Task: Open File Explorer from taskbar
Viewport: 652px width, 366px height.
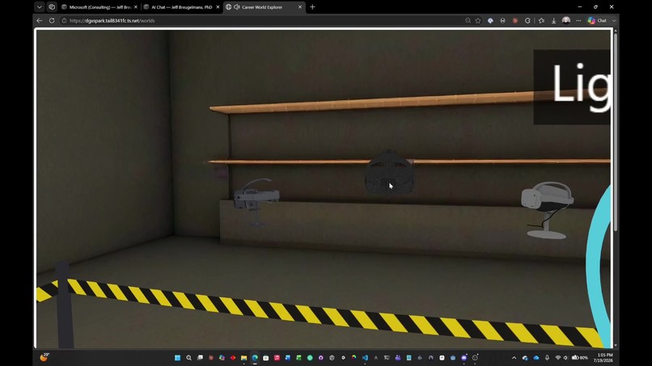Action: tap(244, 358)
